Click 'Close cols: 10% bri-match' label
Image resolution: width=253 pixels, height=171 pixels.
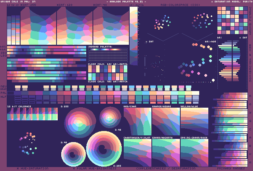[108, 64]
